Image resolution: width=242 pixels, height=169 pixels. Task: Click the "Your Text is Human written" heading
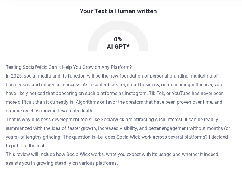point(118,11)
